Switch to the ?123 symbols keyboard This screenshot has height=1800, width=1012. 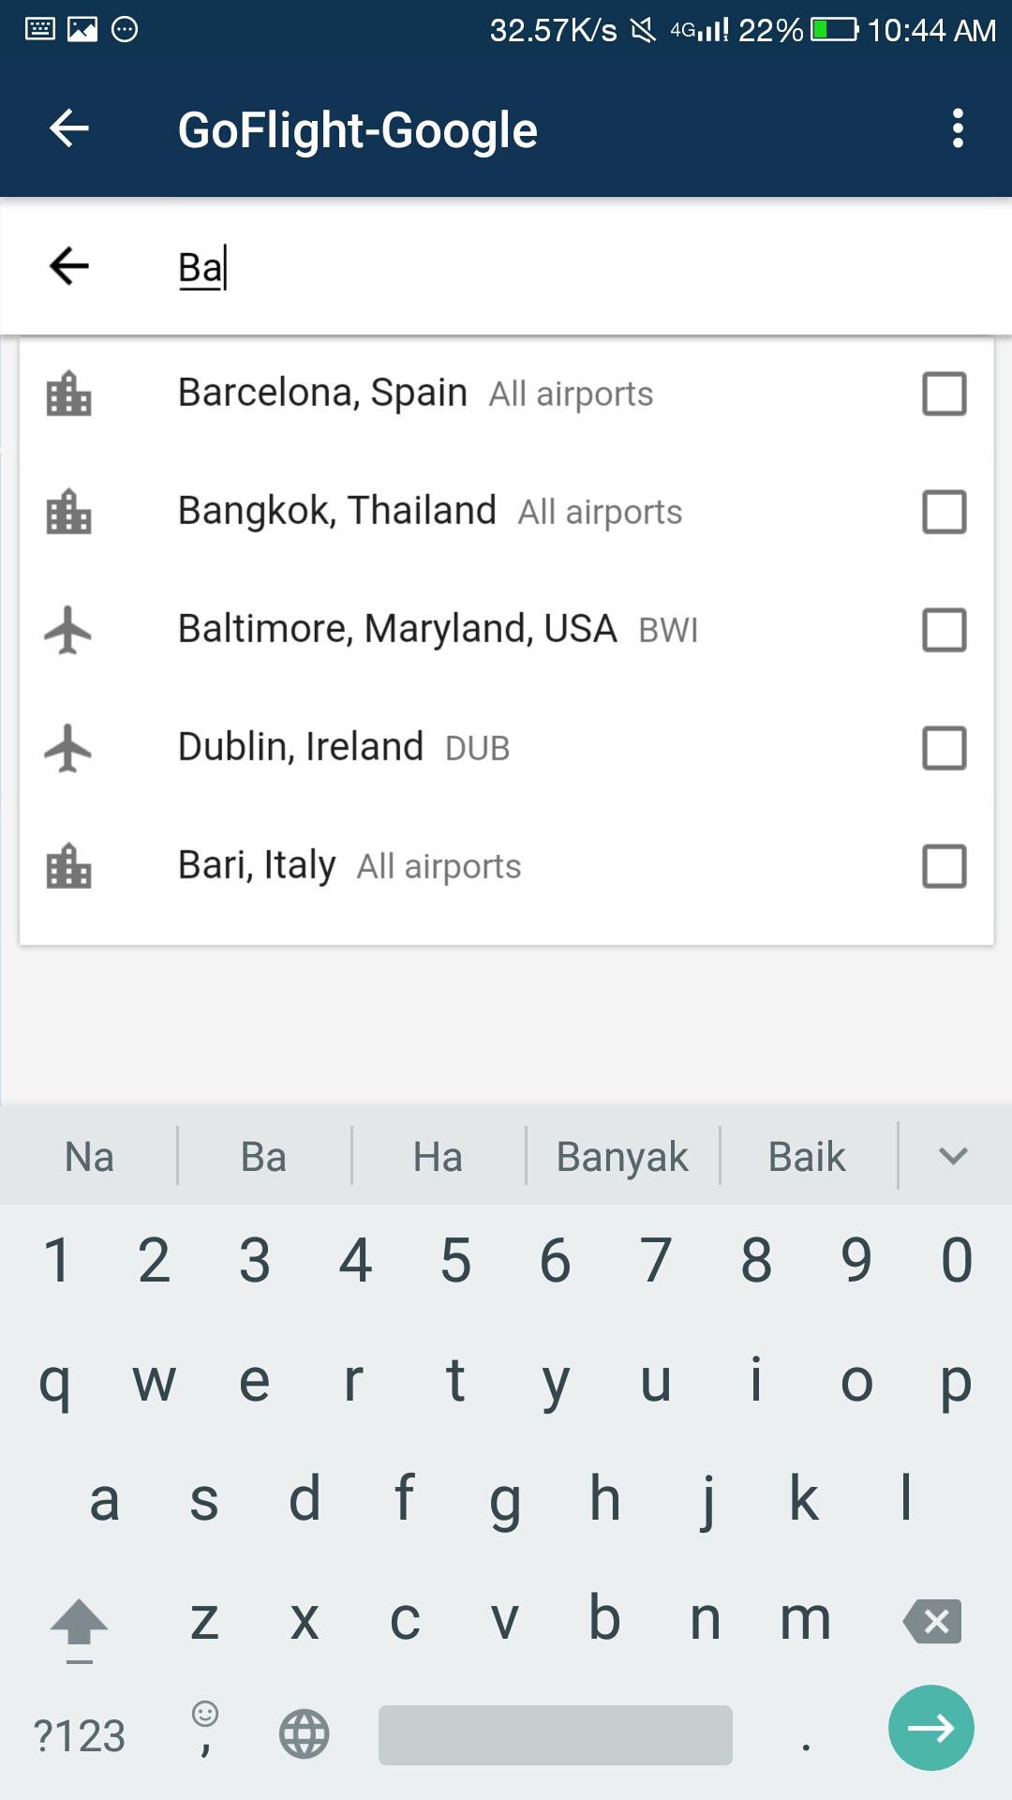coord(79,1736)
